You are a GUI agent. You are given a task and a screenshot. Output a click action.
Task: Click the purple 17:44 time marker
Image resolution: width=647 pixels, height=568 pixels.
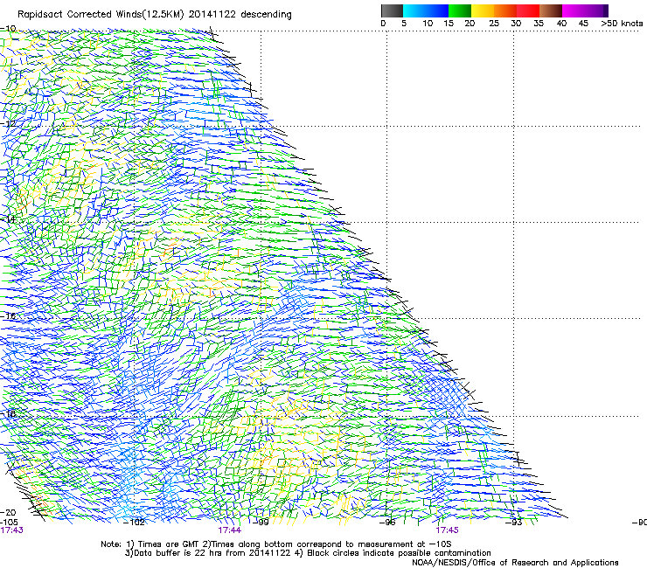pos(229,530)
